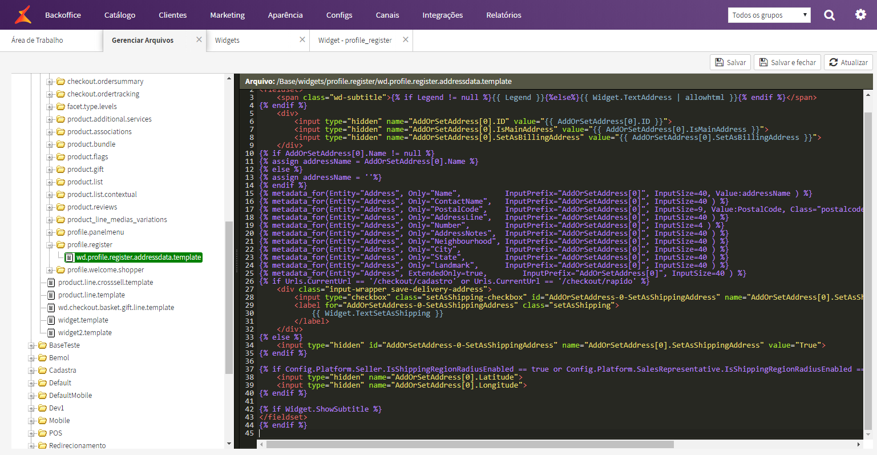Select product.list in the tree
Viewport: 877px width, 455px height.
pos(85,182)
